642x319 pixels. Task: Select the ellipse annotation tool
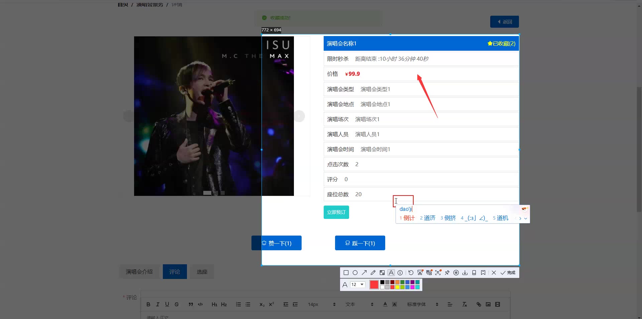point(355,273)
